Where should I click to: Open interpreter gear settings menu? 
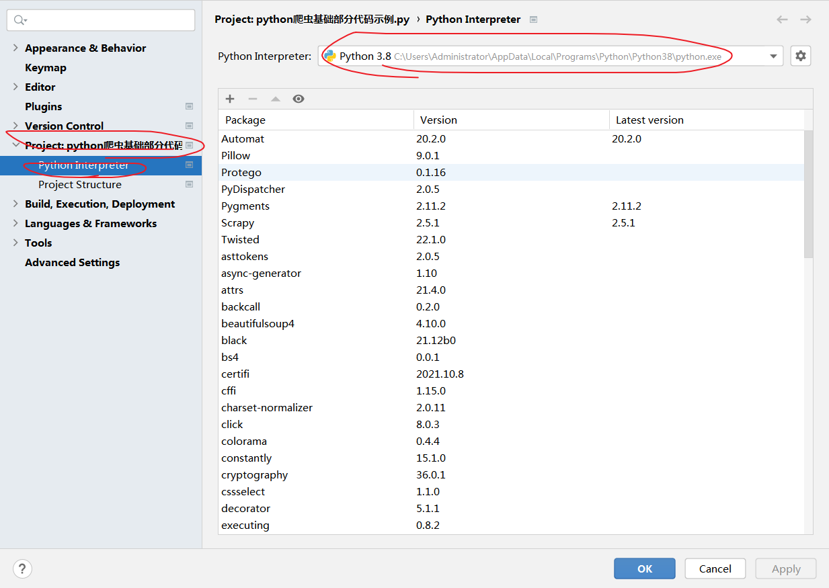[x=800, y=56]
